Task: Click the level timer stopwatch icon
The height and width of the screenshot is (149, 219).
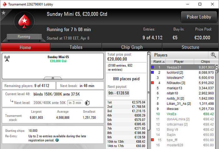Action: 87,103
